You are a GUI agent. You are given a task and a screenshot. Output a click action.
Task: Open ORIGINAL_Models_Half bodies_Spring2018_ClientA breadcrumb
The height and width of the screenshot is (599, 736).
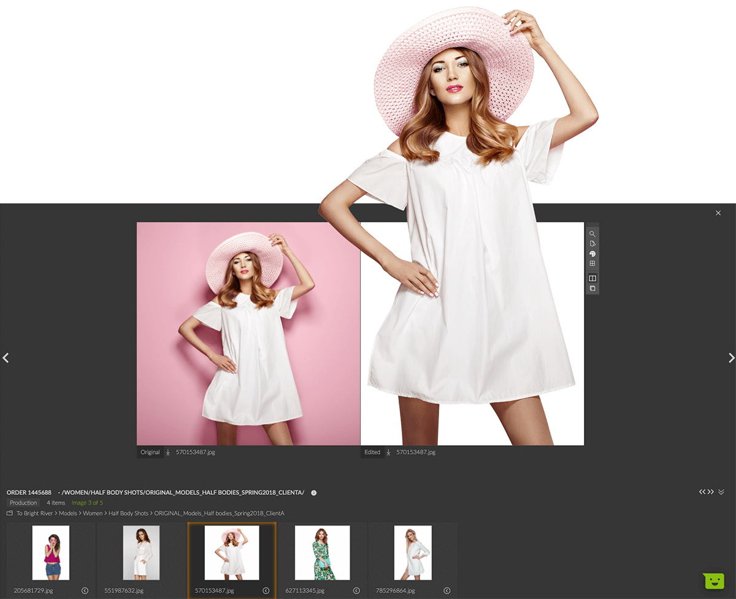pos(219,513)
